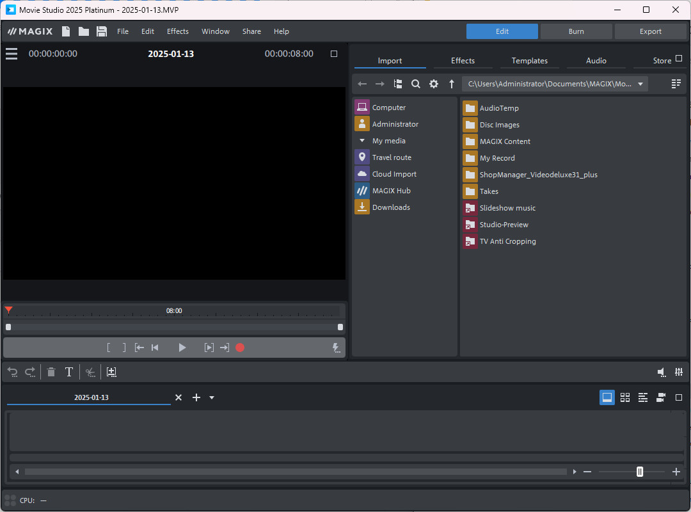691x512 pixels.
Task: Jump to beginning of movie
Action: [155, 348]
